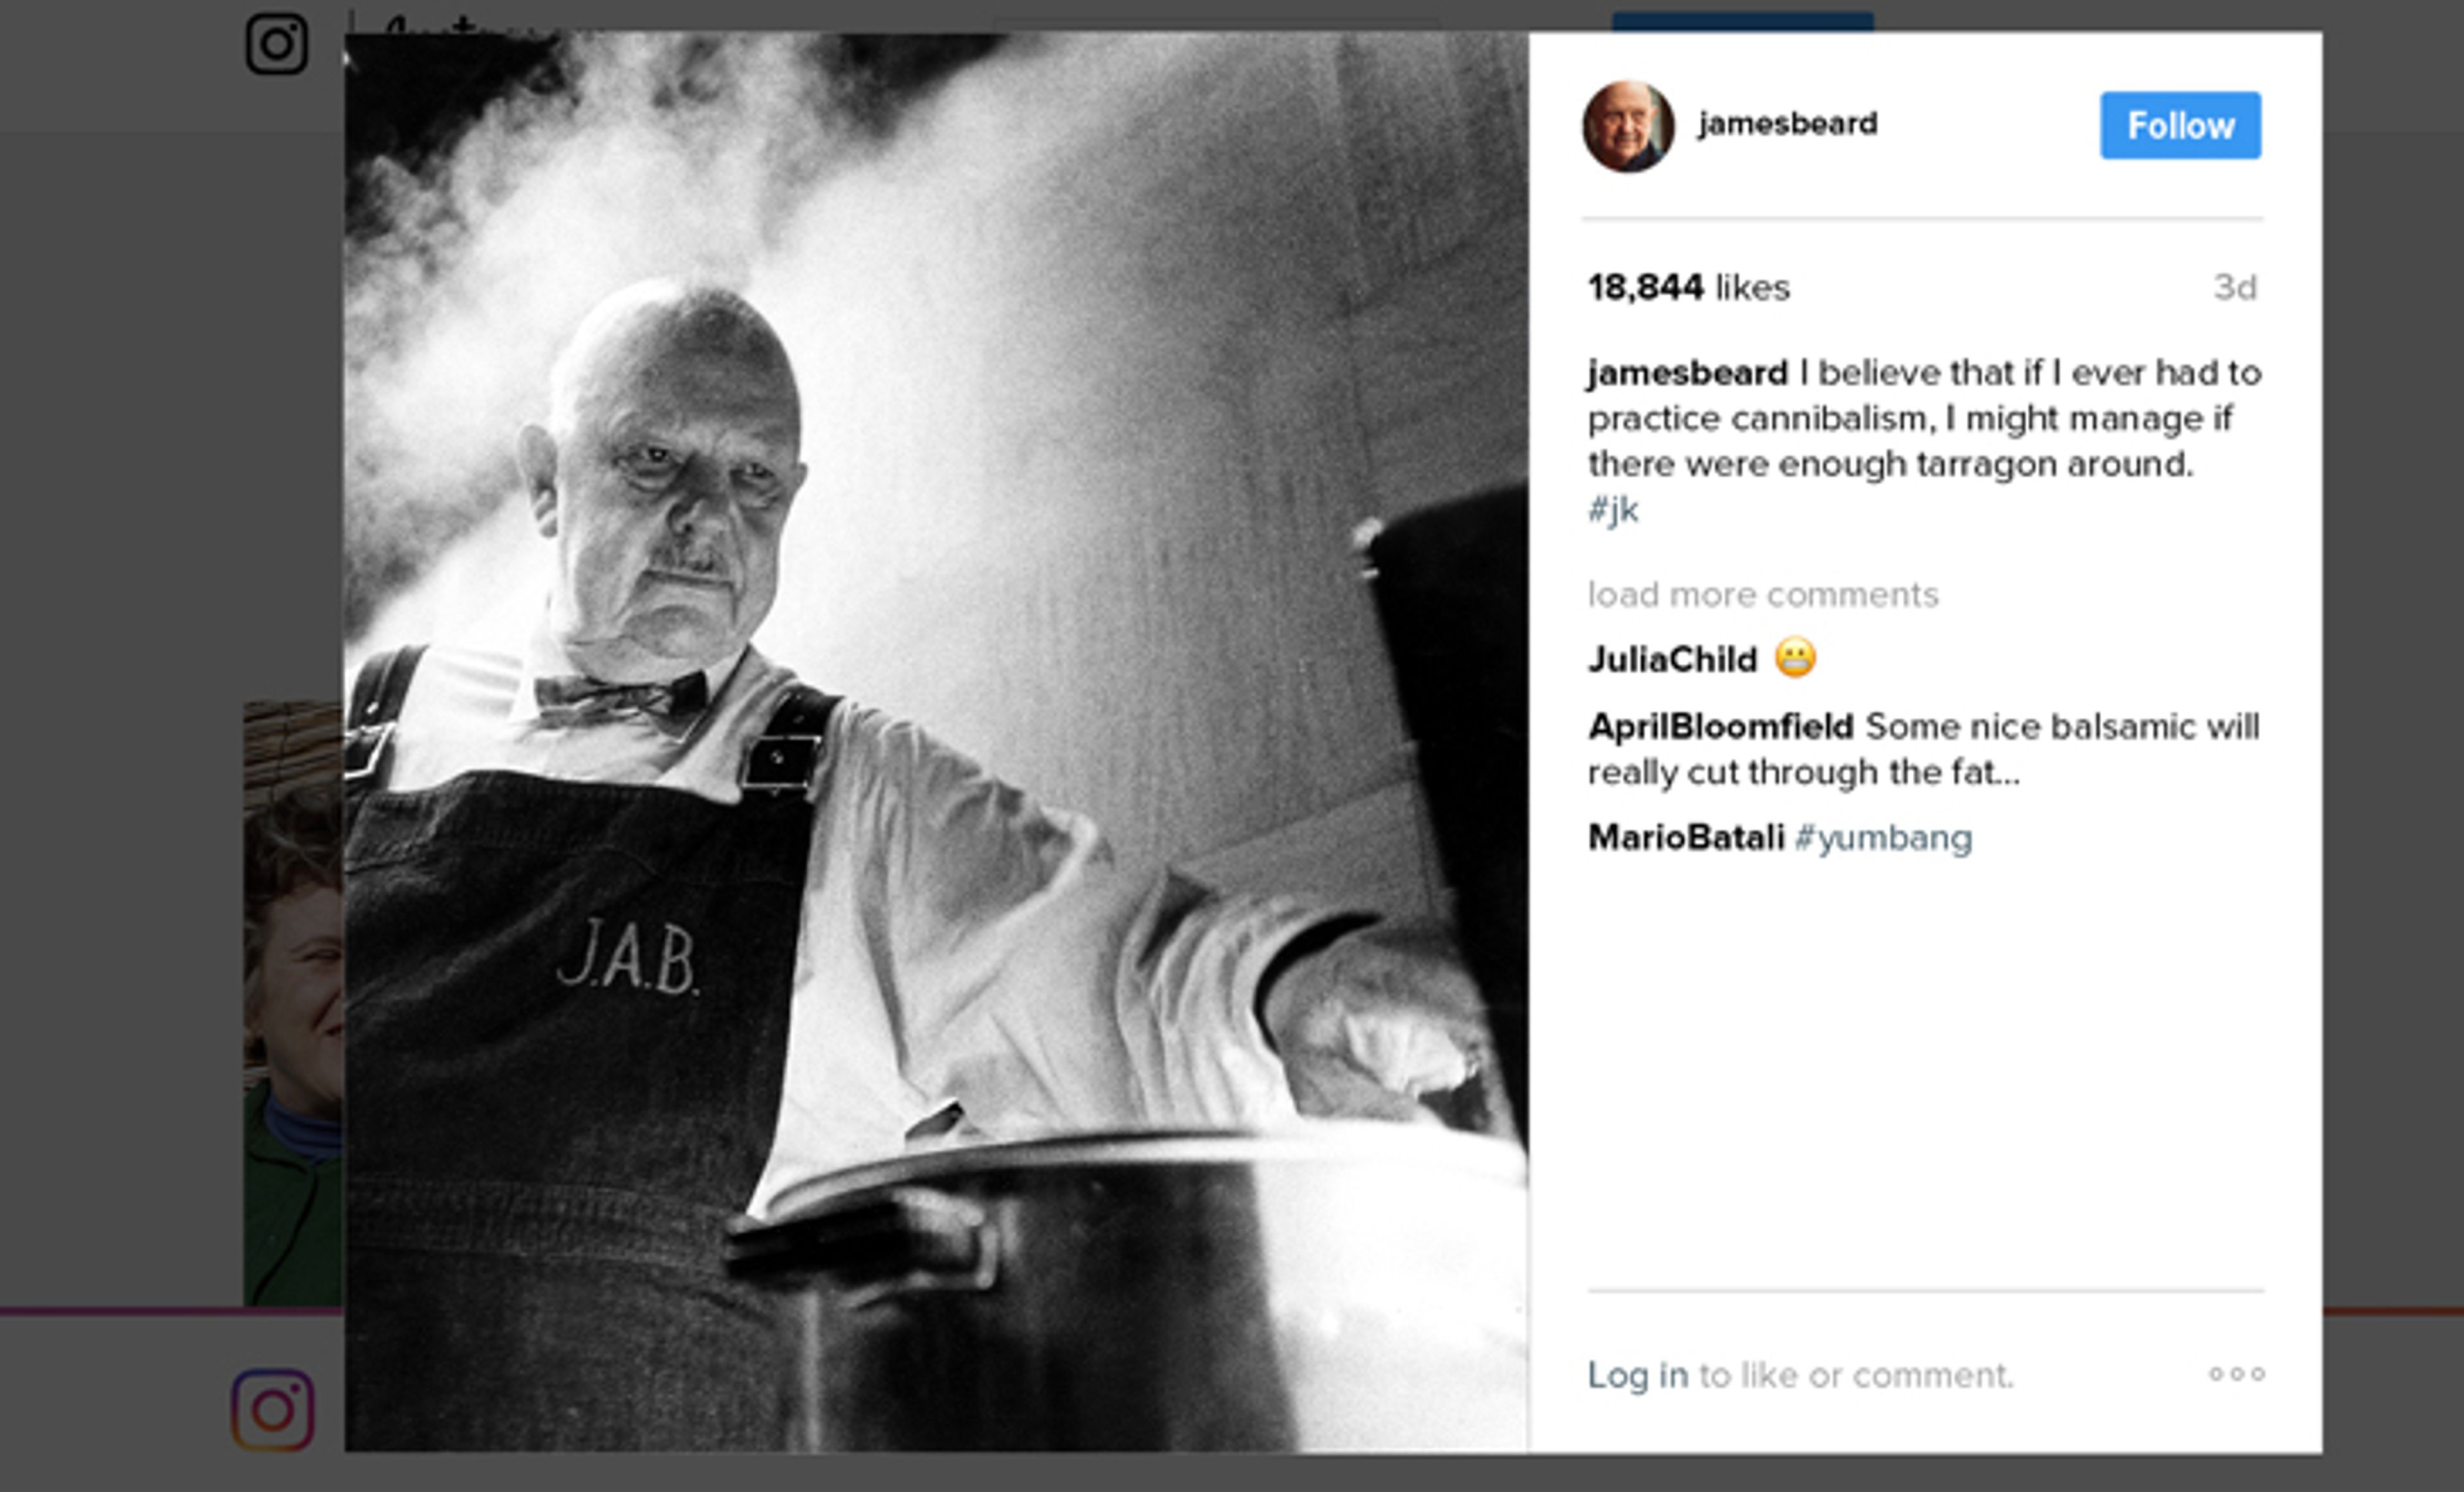Image resolution: width=2464 pixels, height=1492 pixels.
Task: Click the grimacing emoji in JuliaChild's comment
Action: point(1795,658)
